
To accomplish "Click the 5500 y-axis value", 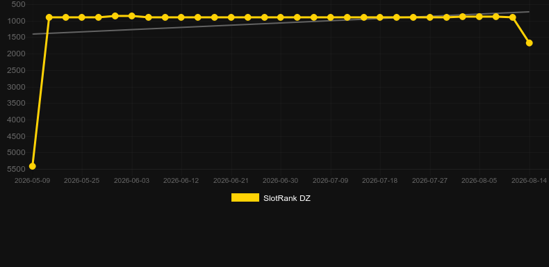I will 17,169.
